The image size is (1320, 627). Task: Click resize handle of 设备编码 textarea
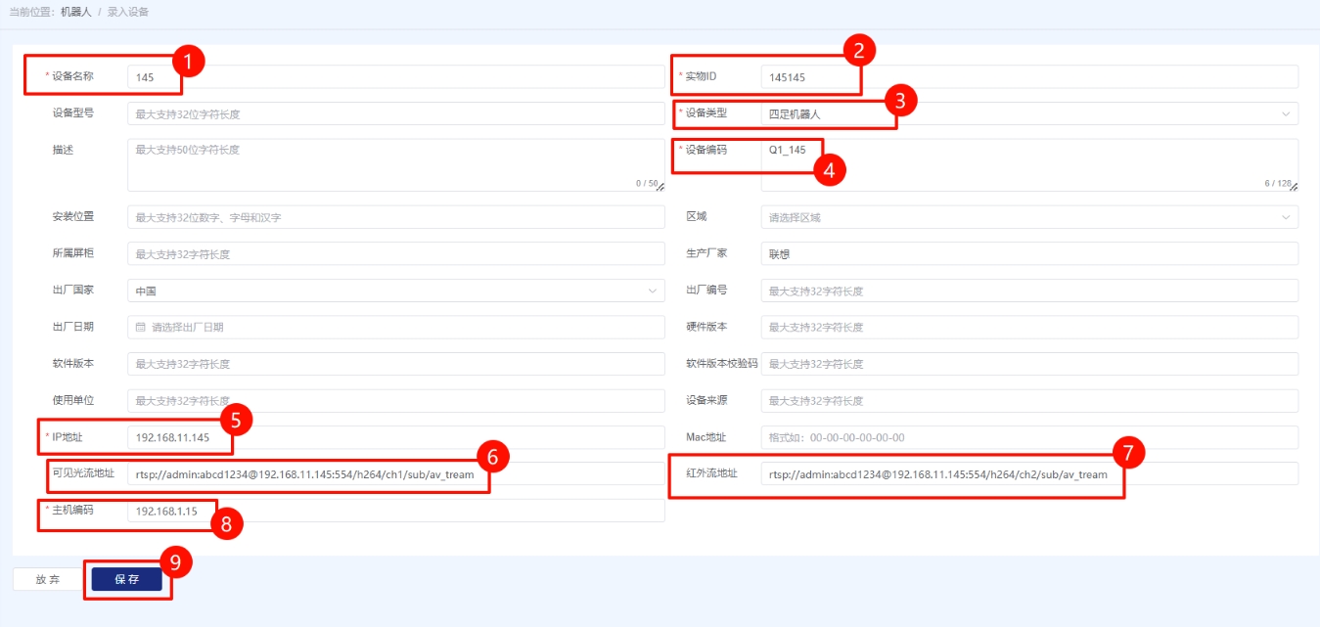pyautogui.click(x=1294, y=186)
